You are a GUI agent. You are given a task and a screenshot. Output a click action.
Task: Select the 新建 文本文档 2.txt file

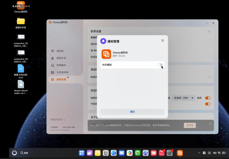pos(21,71)
